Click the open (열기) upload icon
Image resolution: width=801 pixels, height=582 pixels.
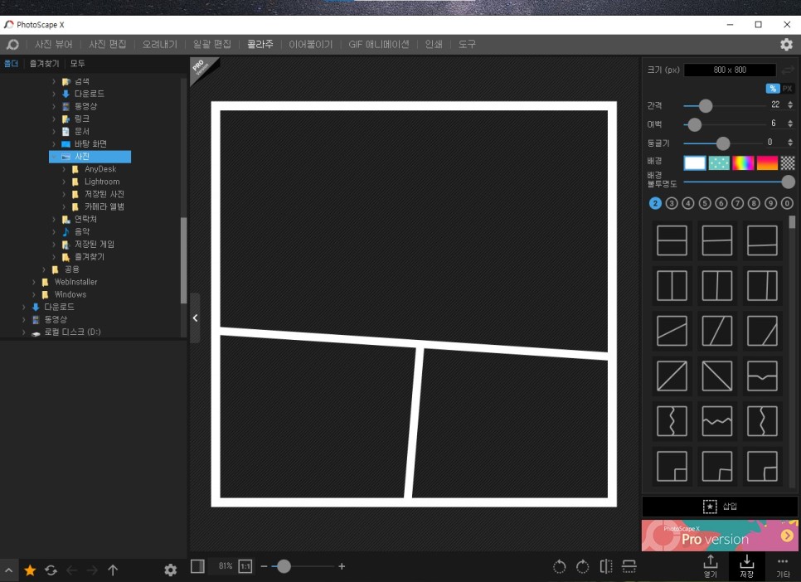pos(711,566)
